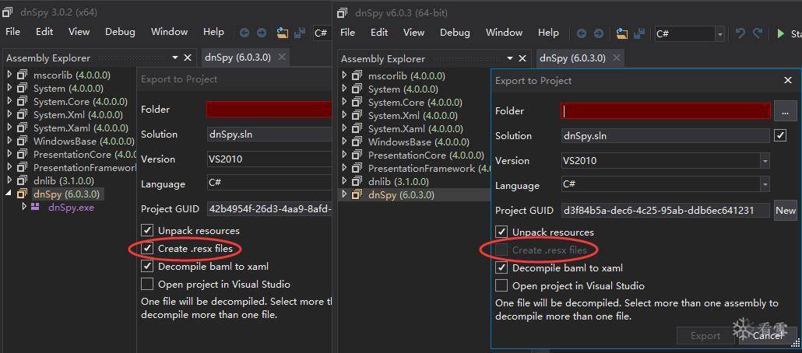The width and height of the screenshot is (802, 353).
Task: Click Back arrow in dnSpy v6.0.3 toolbar
Action: click(582, 33)
